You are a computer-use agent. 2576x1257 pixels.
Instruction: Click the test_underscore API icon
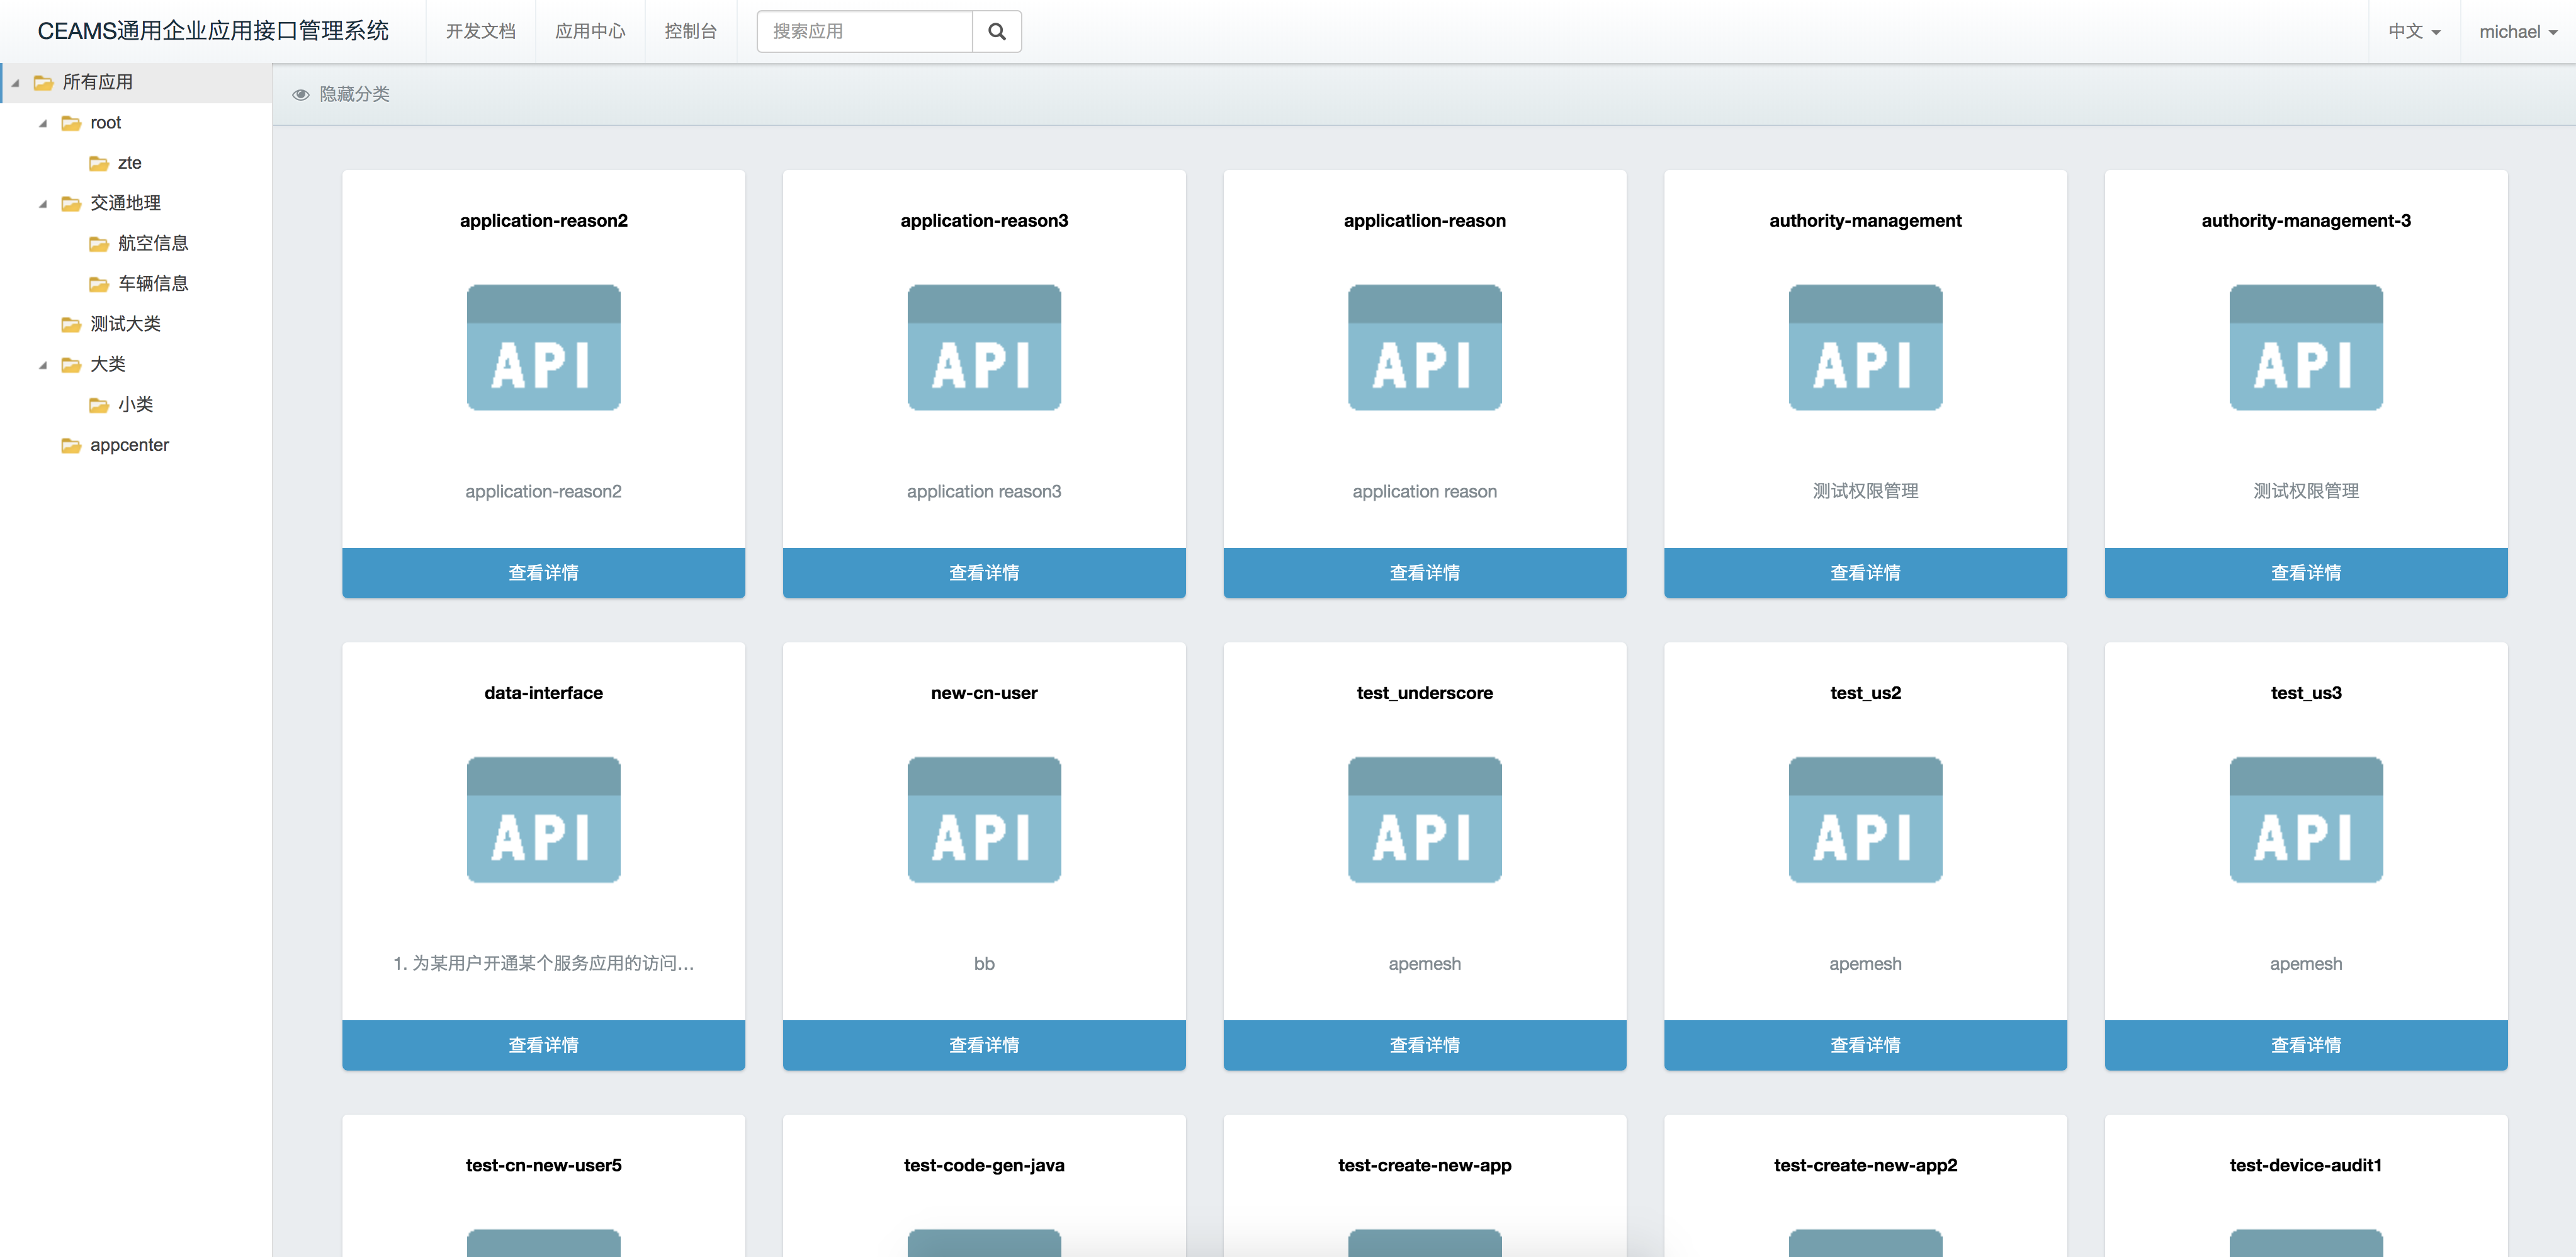point(1424,820)
